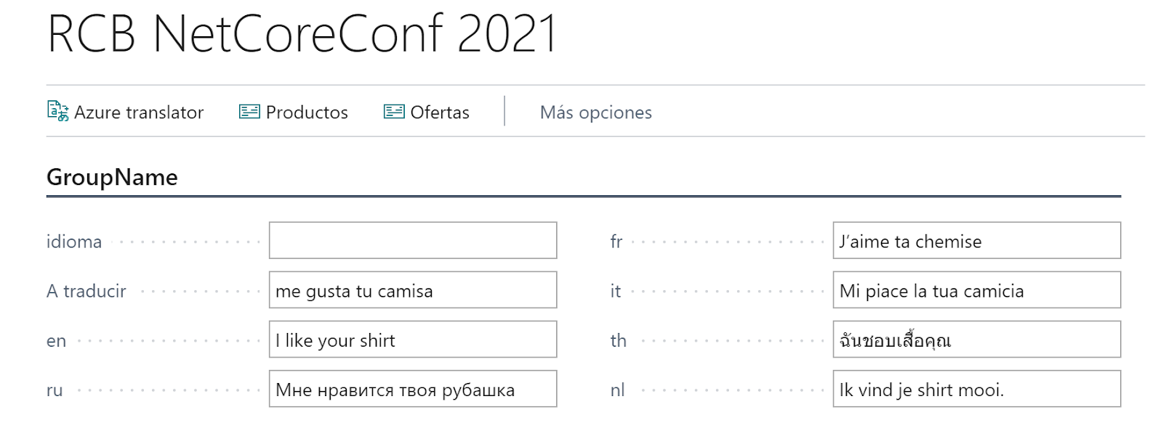This screenshot has width=1163, height=441.
Task: Click the A traducir label
Action: (x=86, y=291)
